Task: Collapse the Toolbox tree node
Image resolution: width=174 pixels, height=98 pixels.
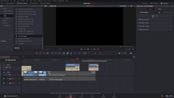Action: [1, 8]
